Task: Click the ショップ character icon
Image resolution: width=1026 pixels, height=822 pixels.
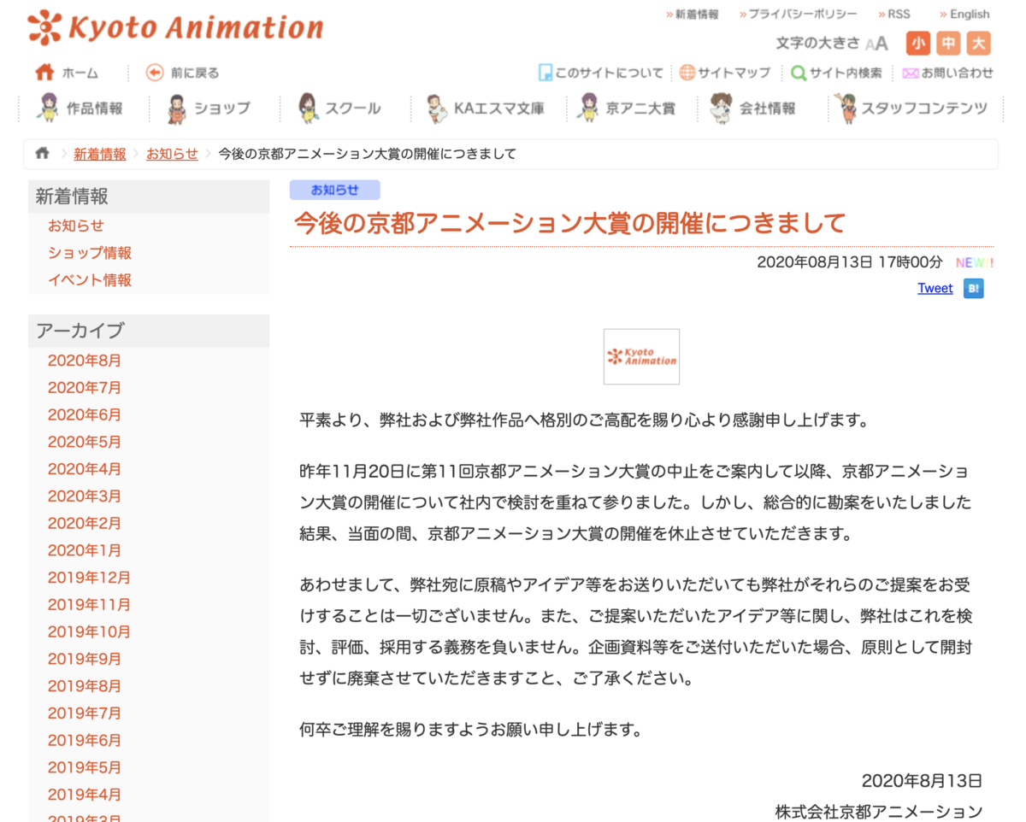Action: pos(176,109)
